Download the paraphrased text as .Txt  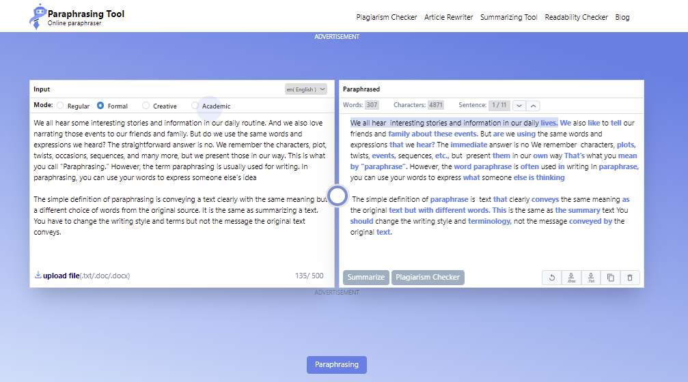pyautogui.click(x=591, y=278)
